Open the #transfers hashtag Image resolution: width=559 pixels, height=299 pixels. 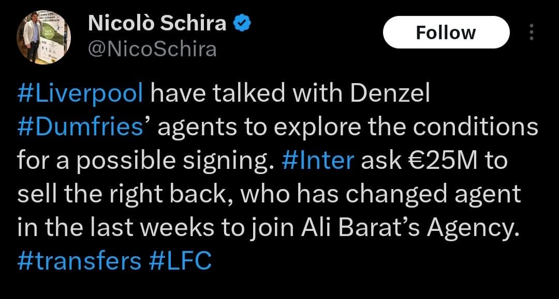click(79, 260)
